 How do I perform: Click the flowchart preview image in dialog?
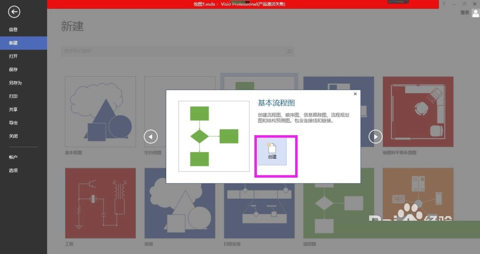[x=214, y=136]
